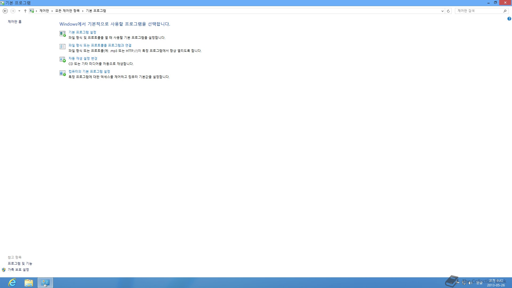Open the recent locations dropdown arrow
The image size is (512, 288).
[19, 11]
